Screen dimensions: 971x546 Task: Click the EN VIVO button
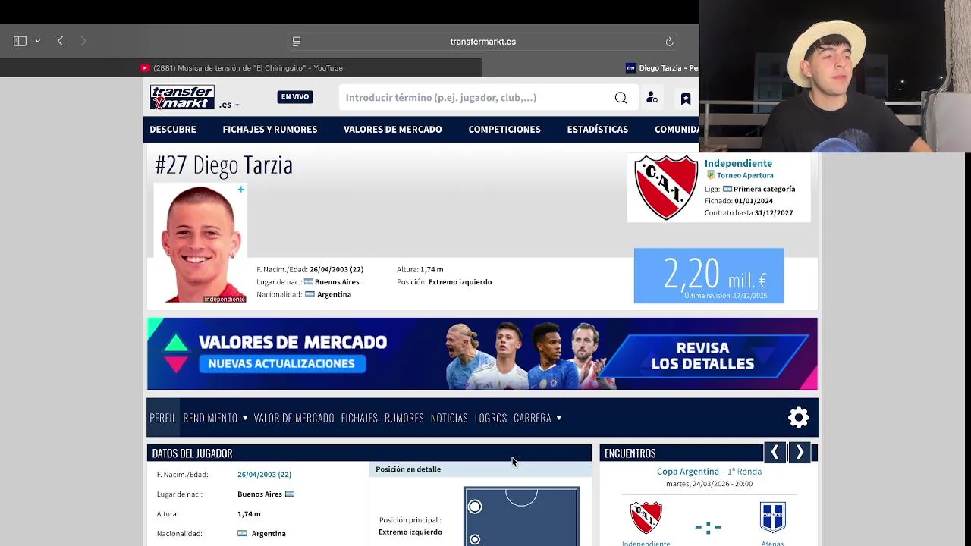[x=295, y=97]
